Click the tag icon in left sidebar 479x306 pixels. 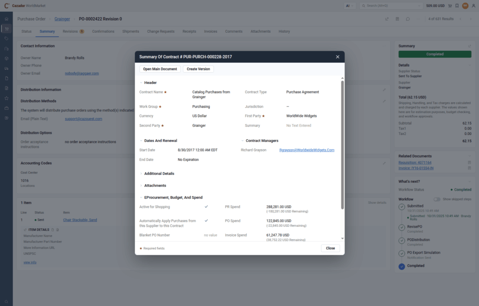6,39
